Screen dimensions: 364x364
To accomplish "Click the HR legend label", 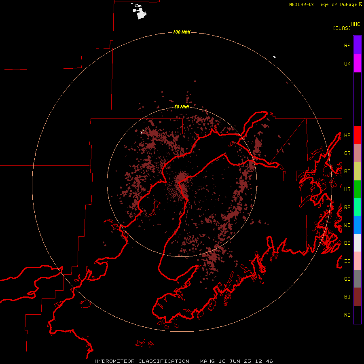I will [x=347, y=189].
